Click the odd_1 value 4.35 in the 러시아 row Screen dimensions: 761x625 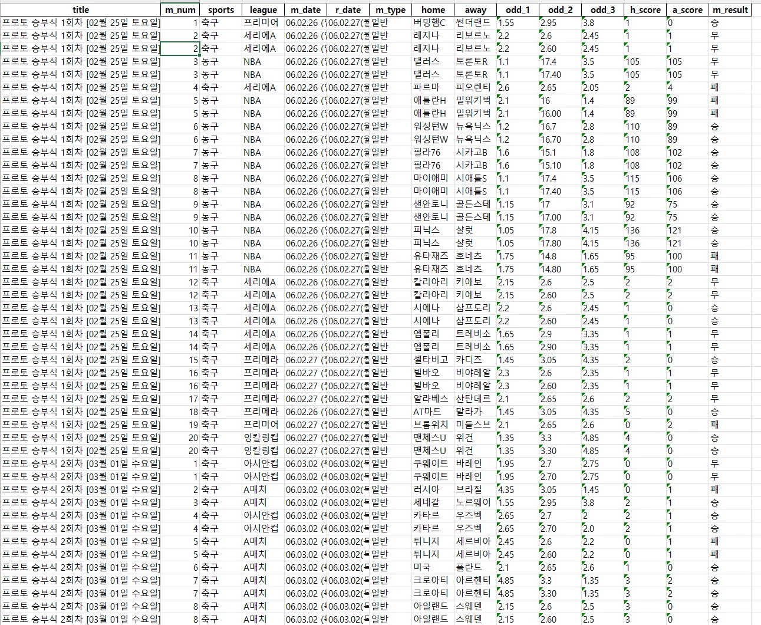[518, 489]
